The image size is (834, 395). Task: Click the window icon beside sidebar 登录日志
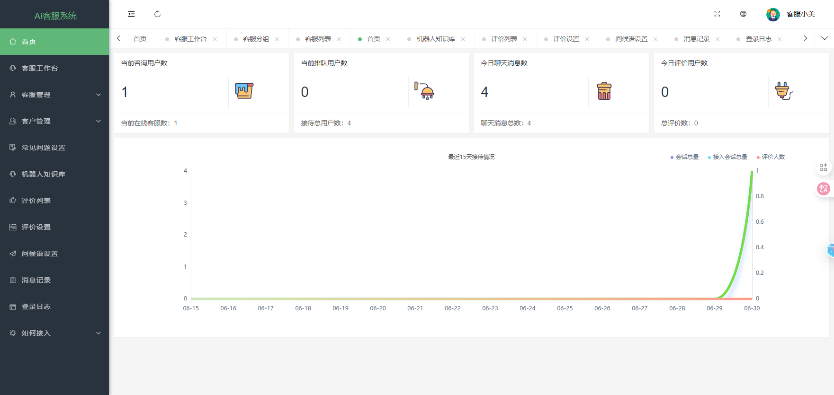click(x=13, y=307)
